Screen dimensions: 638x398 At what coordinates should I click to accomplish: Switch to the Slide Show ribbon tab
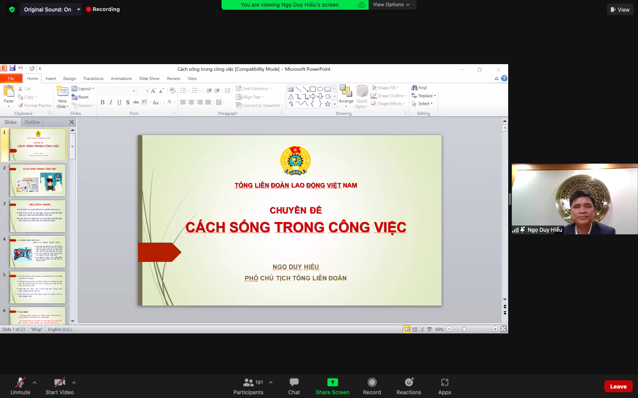[x=149, y=79]
